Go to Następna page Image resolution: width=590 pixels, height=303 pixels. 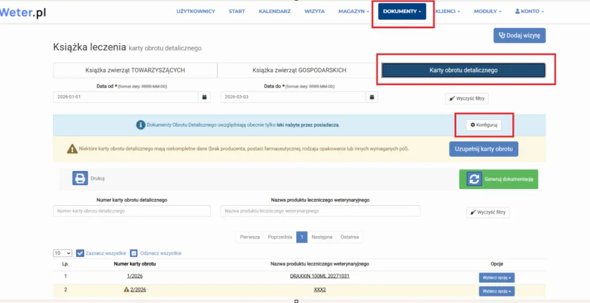(x=322, y=237)
